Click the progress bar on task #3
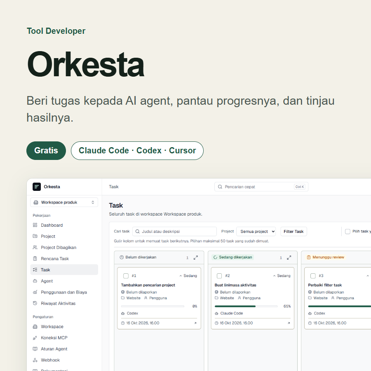This screenshot has width=371, height=371. coord(340,306)
